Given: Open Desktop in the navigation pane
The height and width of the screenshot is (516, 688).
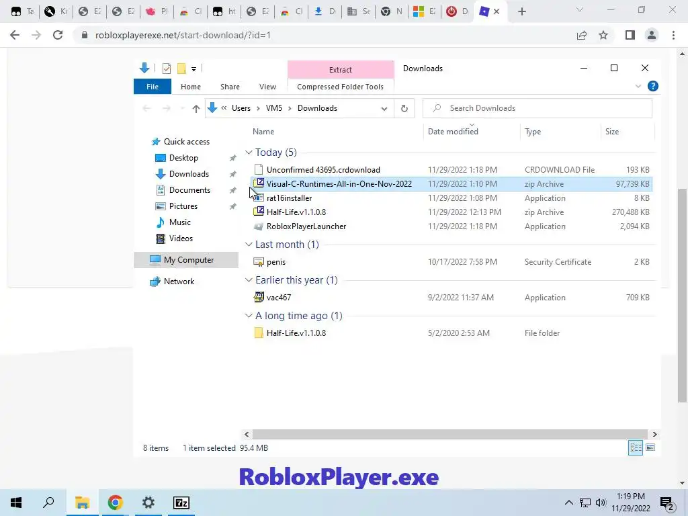Looking at the screenshot, I should (183, 157).
